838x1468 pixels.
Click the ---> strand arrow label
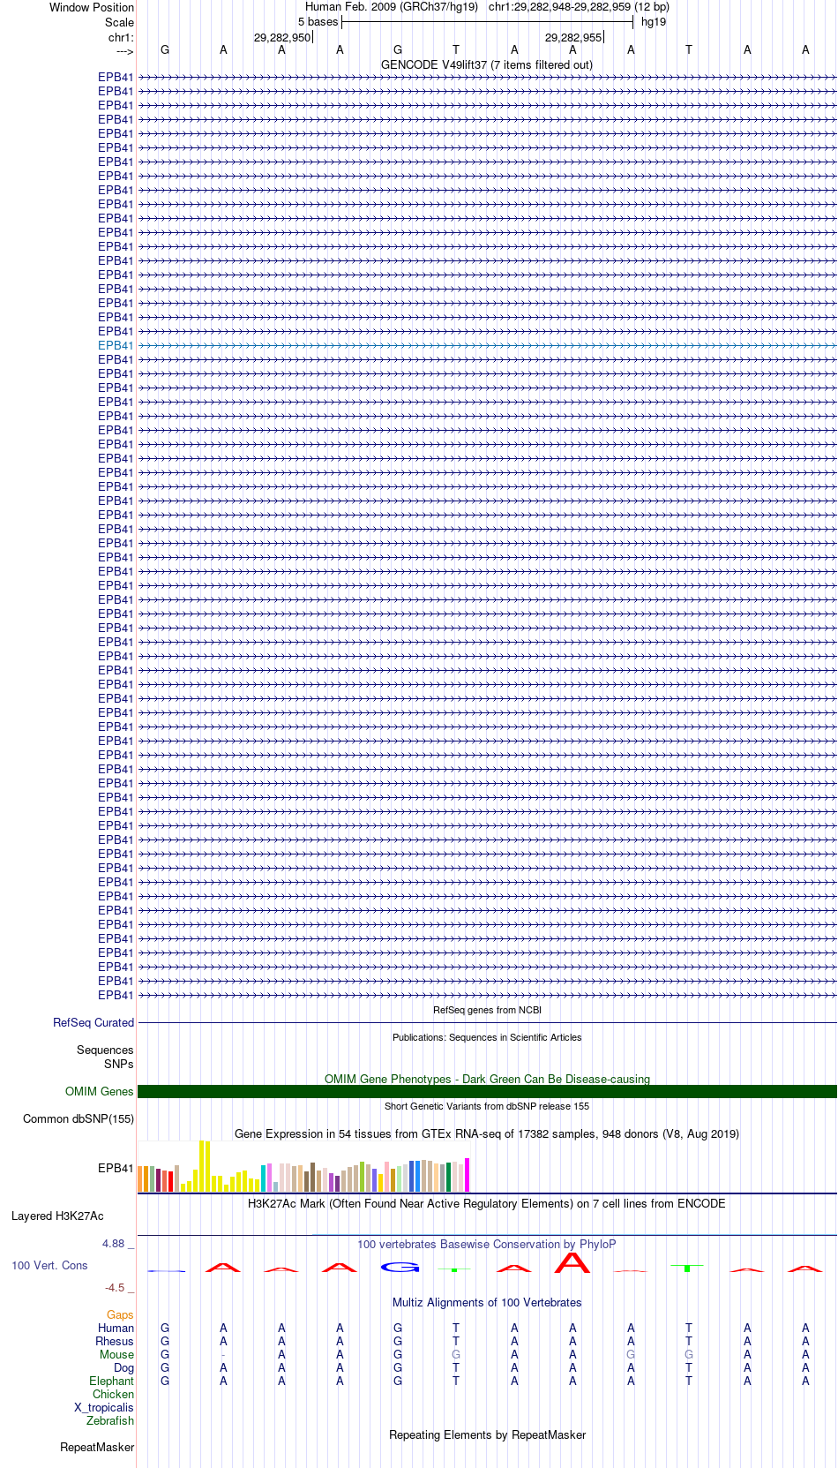124,51
